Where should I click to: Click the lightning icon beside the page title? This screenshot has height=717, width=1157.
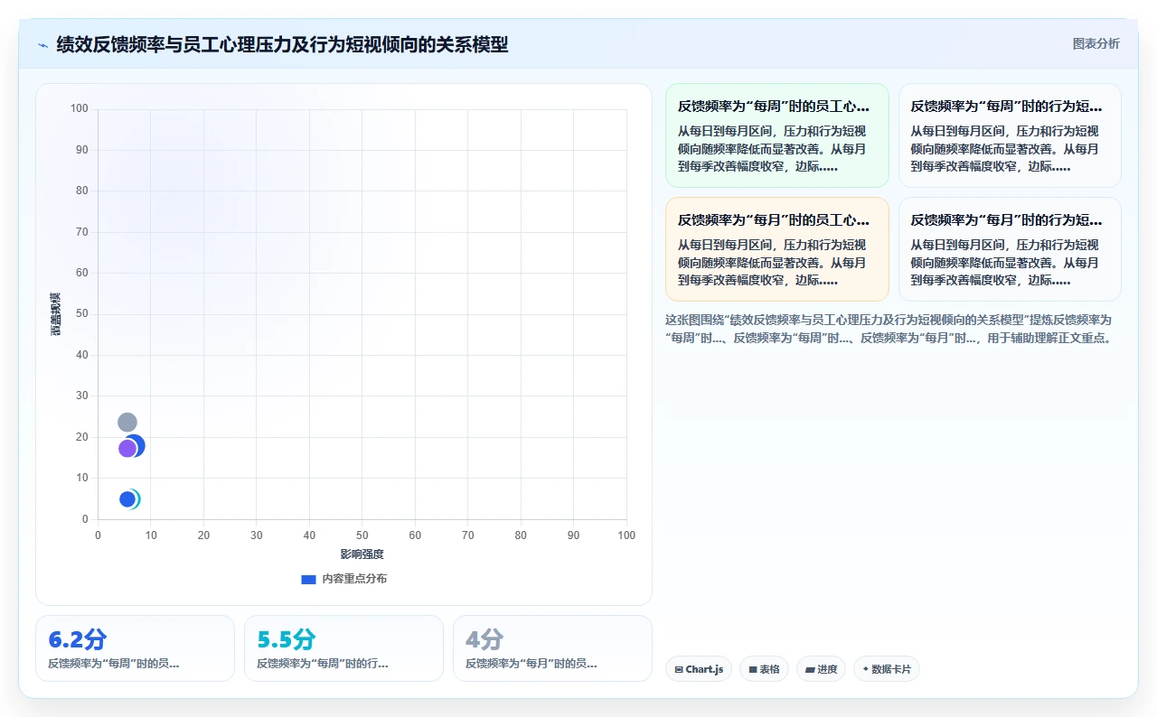(x=42, y=45)
